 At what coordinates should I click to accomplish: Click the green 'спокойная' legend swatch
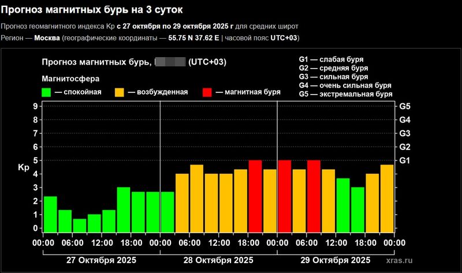click(x=47, y=92)
